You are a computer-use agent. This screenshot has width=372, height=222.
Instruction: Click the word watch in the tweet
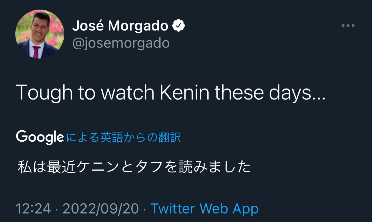click(127, 93)
